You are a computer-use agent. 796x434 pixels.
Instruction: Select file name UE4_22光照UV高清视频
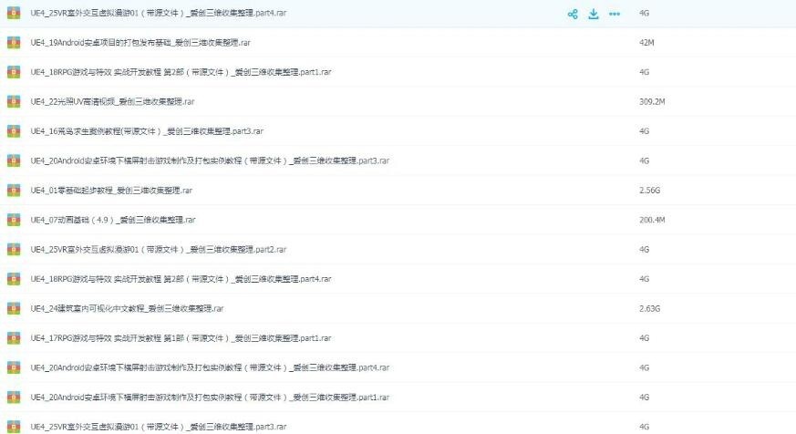tap(112, 101)
